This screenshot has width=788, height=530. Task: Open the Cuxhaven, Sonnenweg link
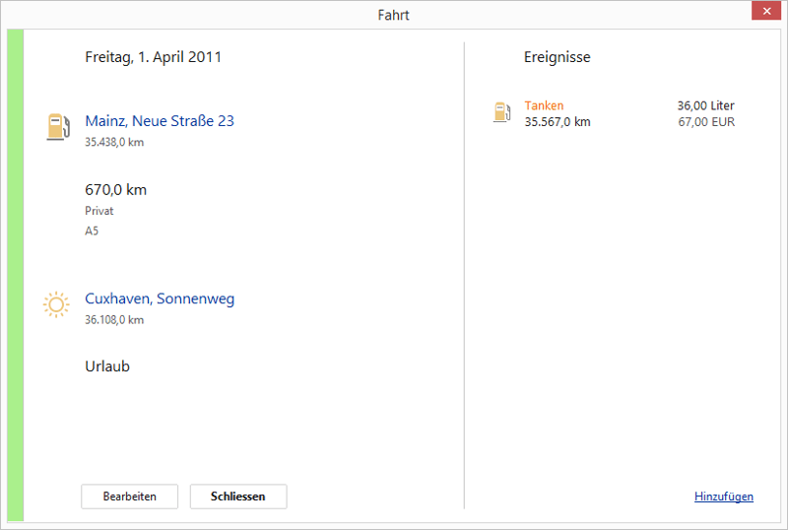[160, 298]
